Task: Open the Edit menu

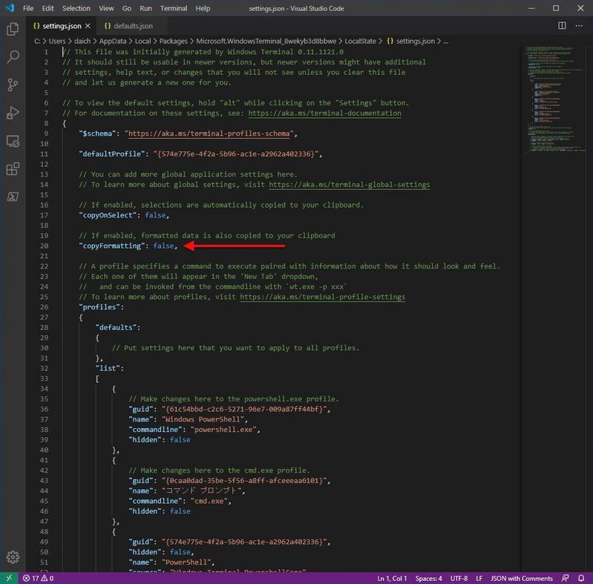Action: [47, 8]
